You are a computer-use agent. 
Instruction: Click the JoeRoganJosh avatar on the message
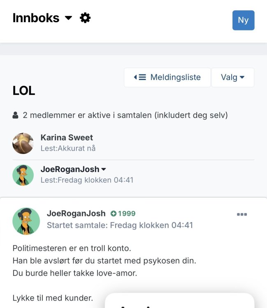click(x=26, y=221)
